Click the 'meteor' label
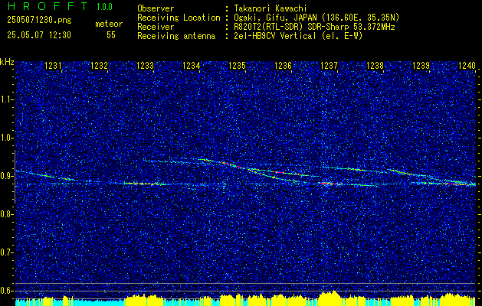This screenshot has height=306, width=482. (109, 24)
